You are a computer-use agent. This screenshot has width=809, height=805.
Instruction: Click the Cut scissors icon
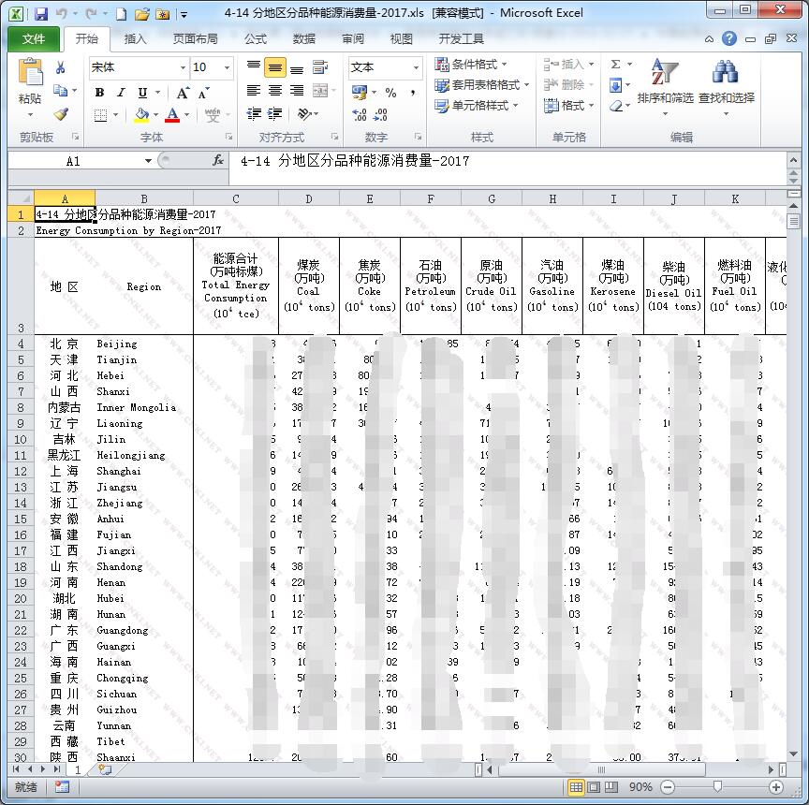point(61,67)
